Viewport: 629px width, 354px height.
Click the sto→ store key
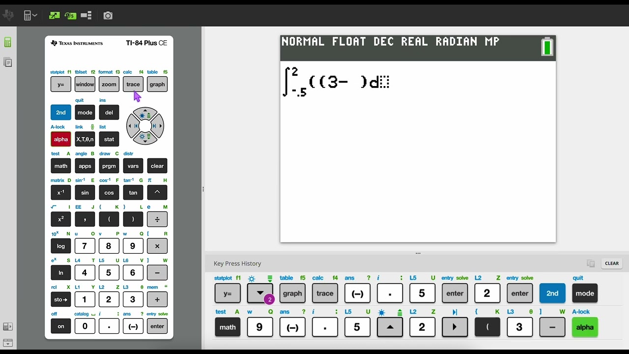tap(61, 299)
